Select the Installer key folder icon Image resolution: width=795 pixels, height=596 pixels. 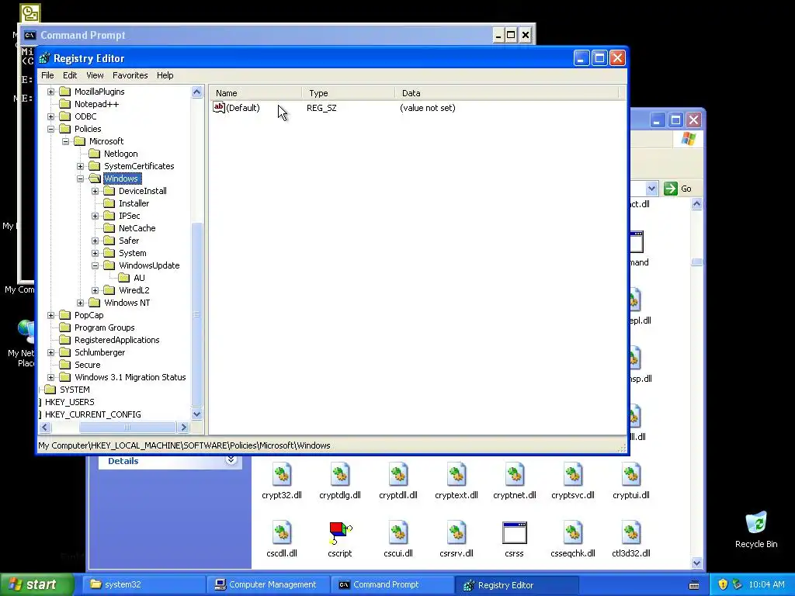point(109,203)
